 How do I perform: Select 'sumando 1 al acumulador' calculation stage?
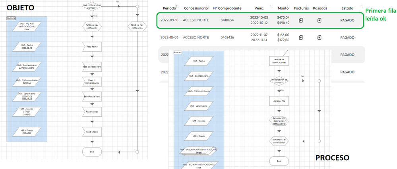[x=279, y=141]
